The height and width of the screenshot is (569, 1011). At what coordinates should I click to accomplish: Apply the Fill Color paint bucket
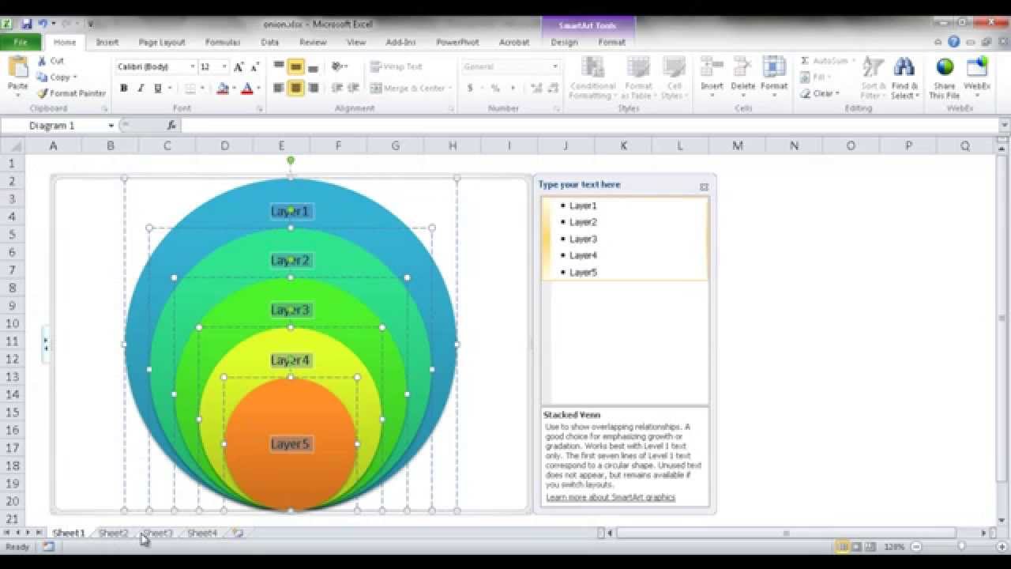click(x=222, y=89)
